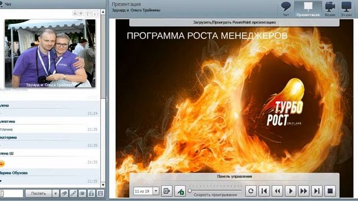
Task: Click the save/archive icon in chat toolbar
Action: pos(100,193)
